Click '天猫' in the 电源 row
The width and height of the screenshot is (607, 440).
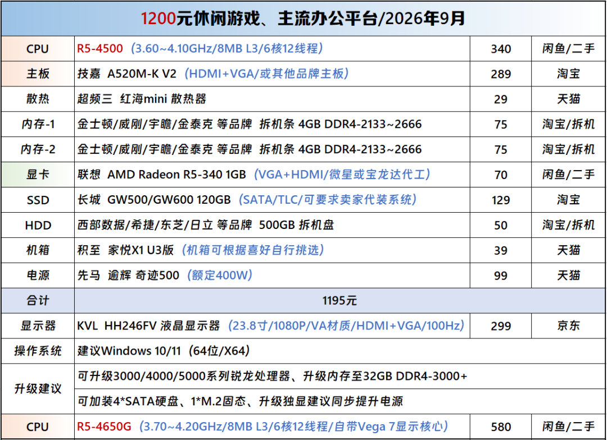coord(568,276)
